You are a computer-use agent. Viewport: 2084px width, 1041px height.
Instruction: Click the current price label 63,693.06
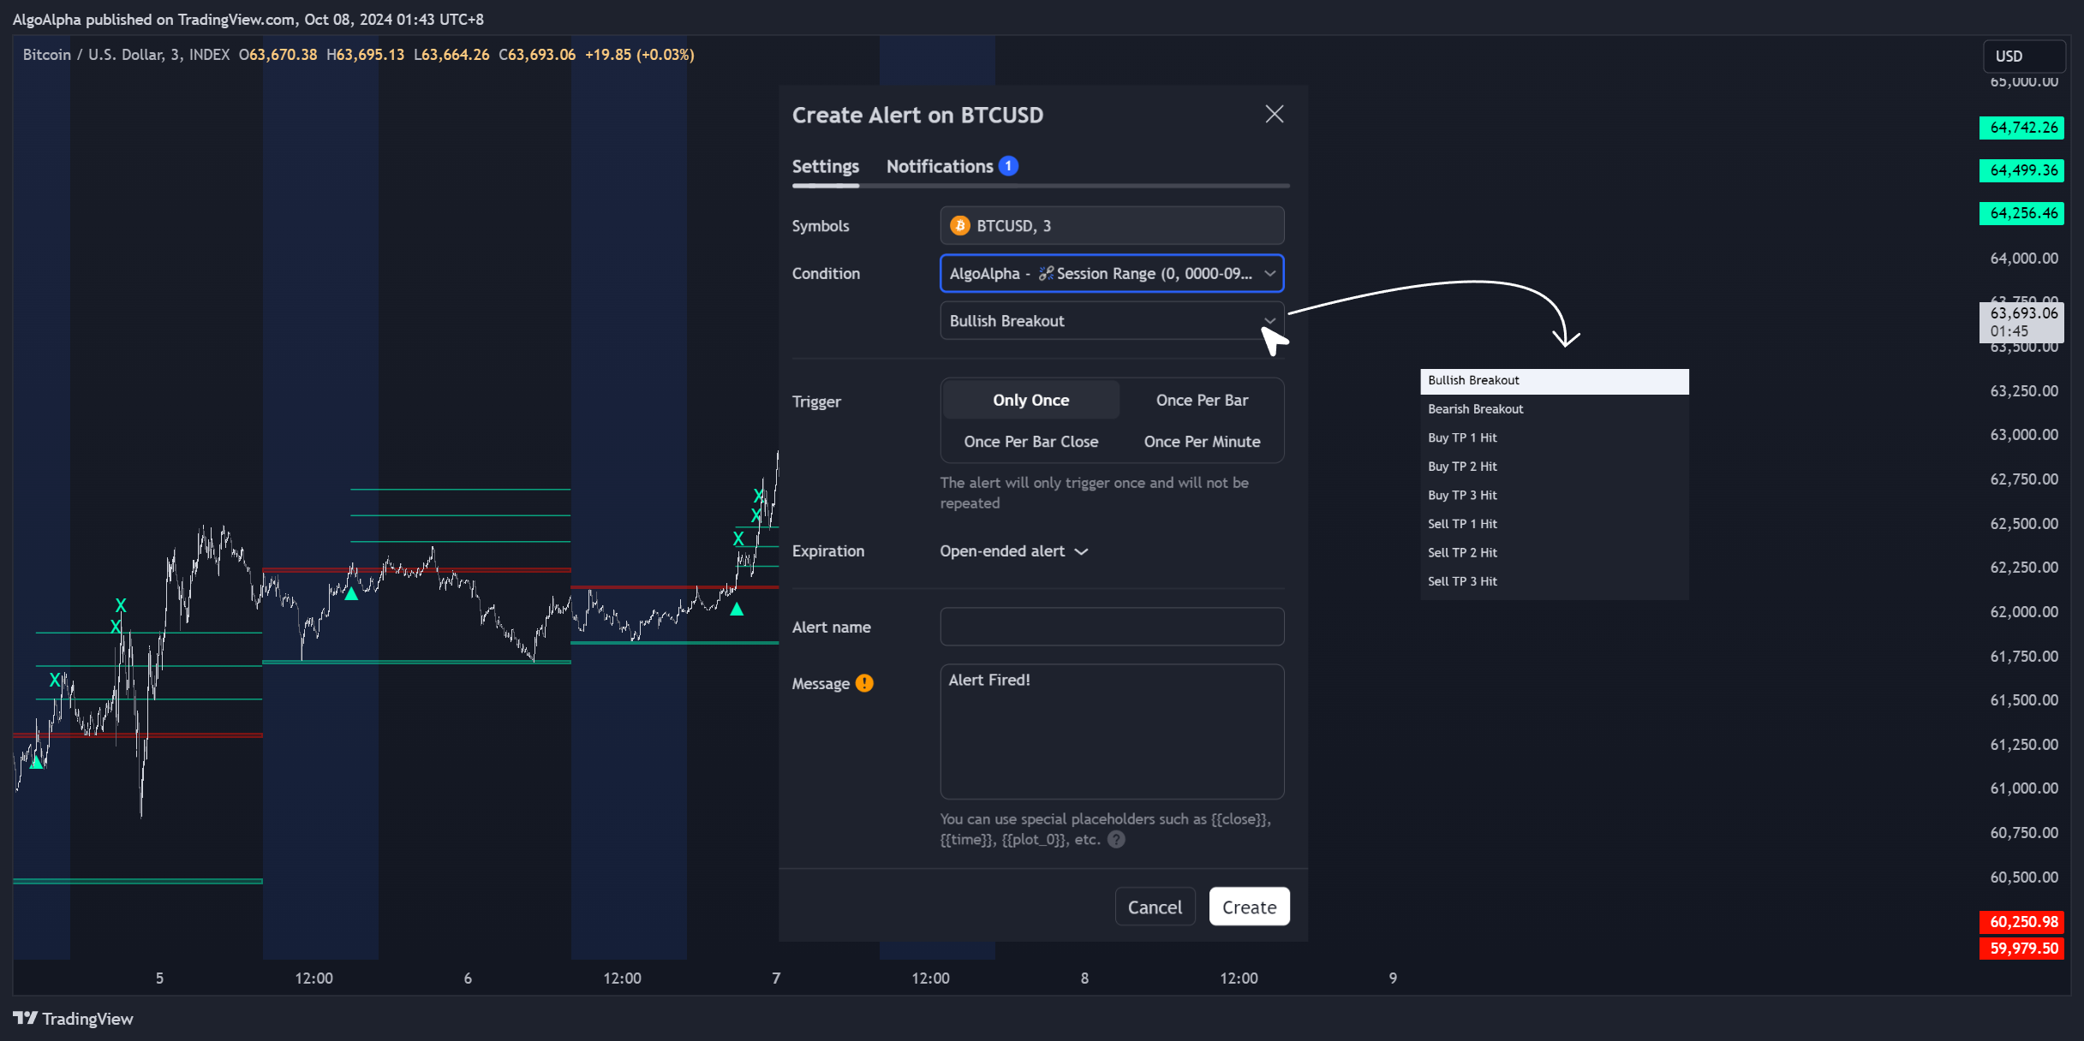coord(2022,322)
